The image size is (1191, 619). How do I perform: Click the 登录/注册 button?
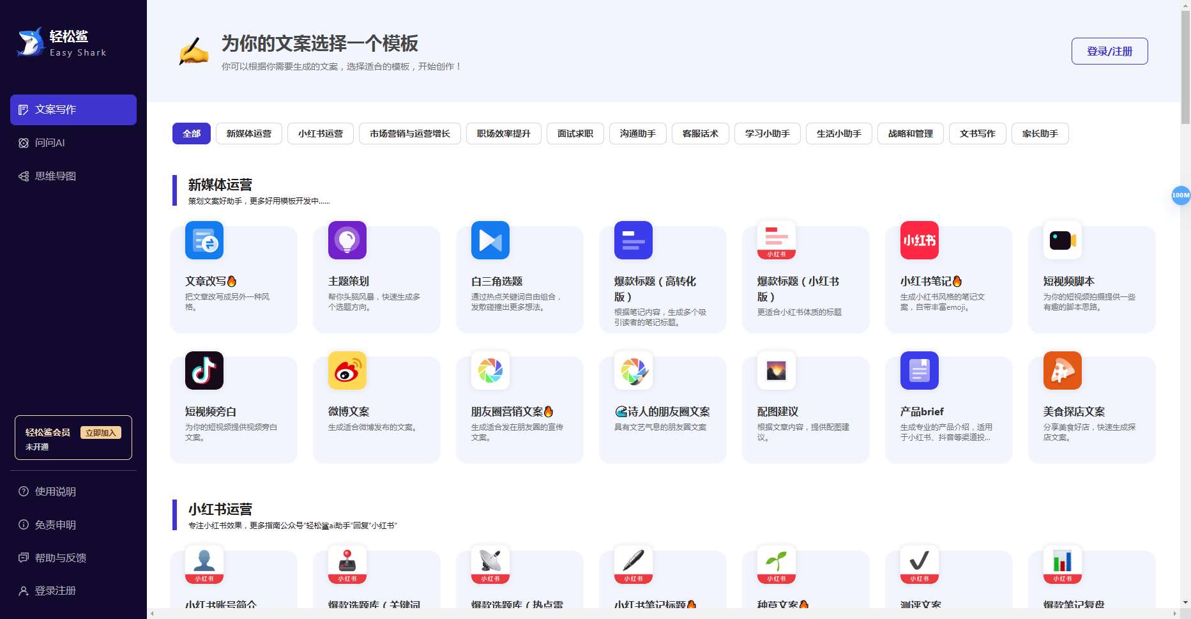coord(1110,51)
